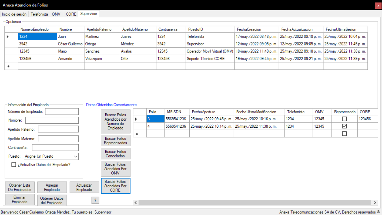
Task: Click the question mark help button
Action: (x=95, y=200)
